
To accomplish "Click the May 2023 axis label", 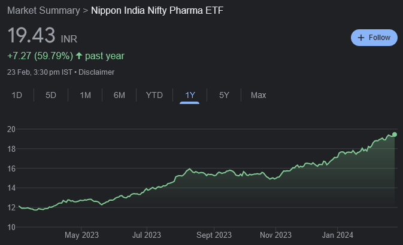I will [82, 234].
